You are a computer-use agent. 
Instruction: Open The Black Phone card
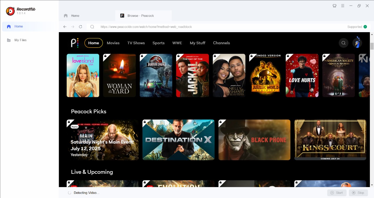pyautogui.click(x=255, y=140)
